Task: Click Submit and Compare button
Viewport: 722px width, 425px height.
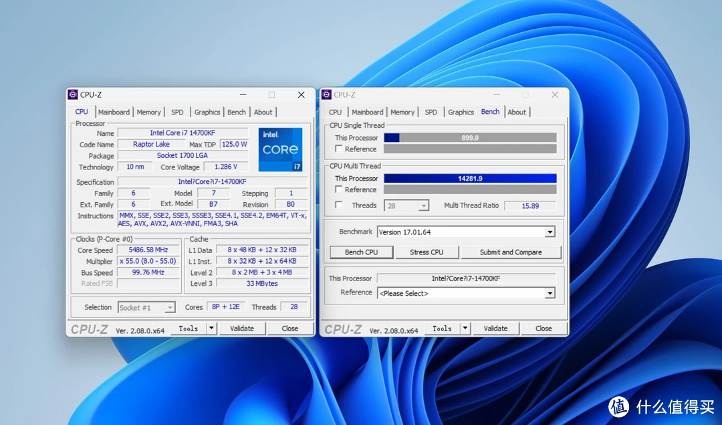Action: coord(511,252)
